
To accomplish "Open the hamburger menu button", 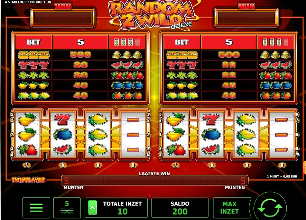I will pos(36,208).
